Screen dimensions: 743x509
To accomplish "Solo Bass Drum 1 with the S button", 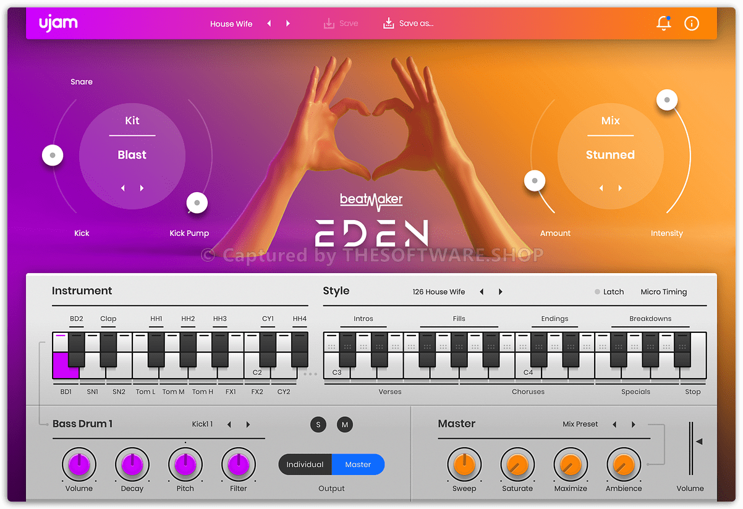I will 318,424.
